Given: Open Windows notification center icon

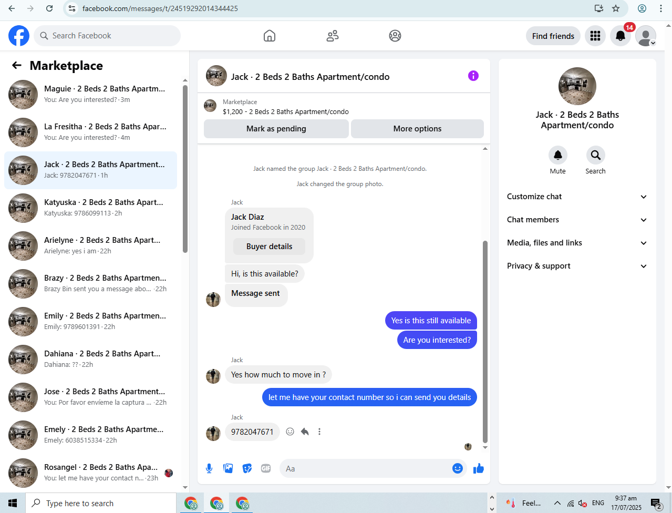Looking at the screenshot, I should [x=656, y=504].
